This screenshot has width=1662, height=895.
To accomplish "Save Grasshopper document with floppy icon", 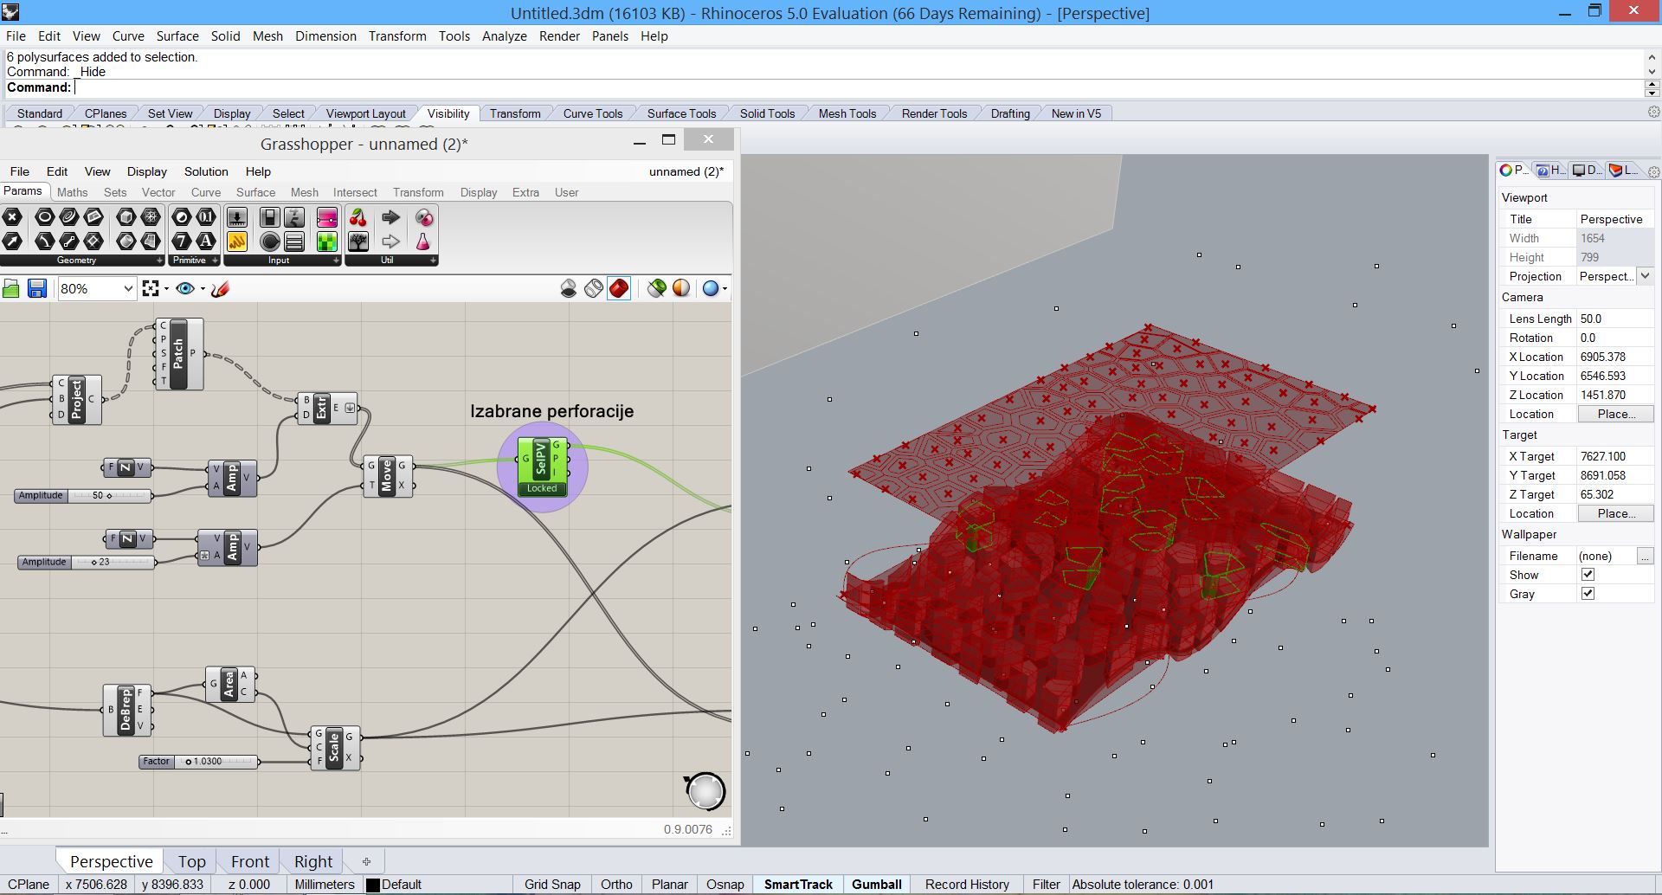I will tap(36, 288).
